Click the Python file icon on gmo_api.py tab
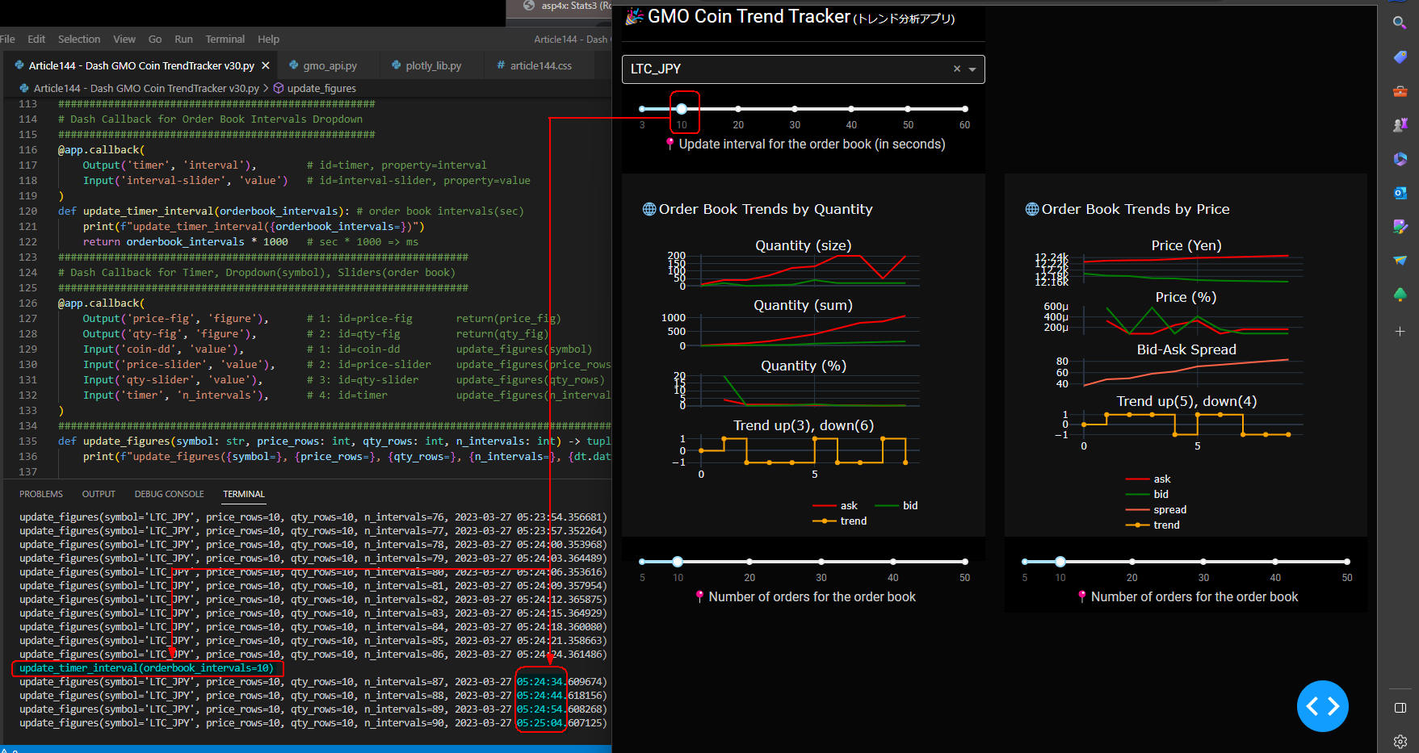 point(292,65)
